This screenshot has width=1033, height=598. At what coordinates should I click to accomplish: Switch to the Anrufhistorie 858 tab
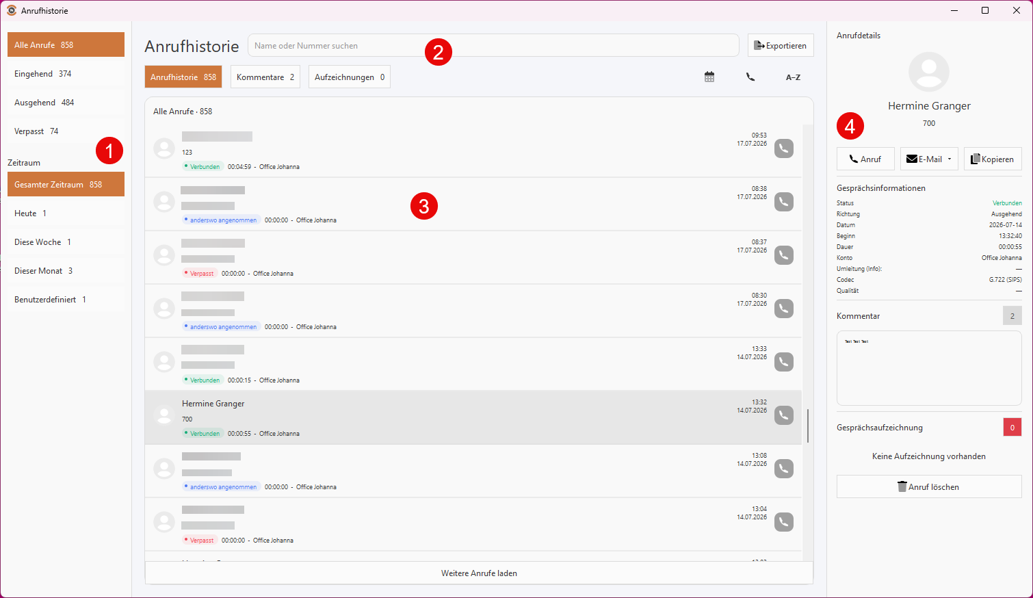click(x=183, y=77)
